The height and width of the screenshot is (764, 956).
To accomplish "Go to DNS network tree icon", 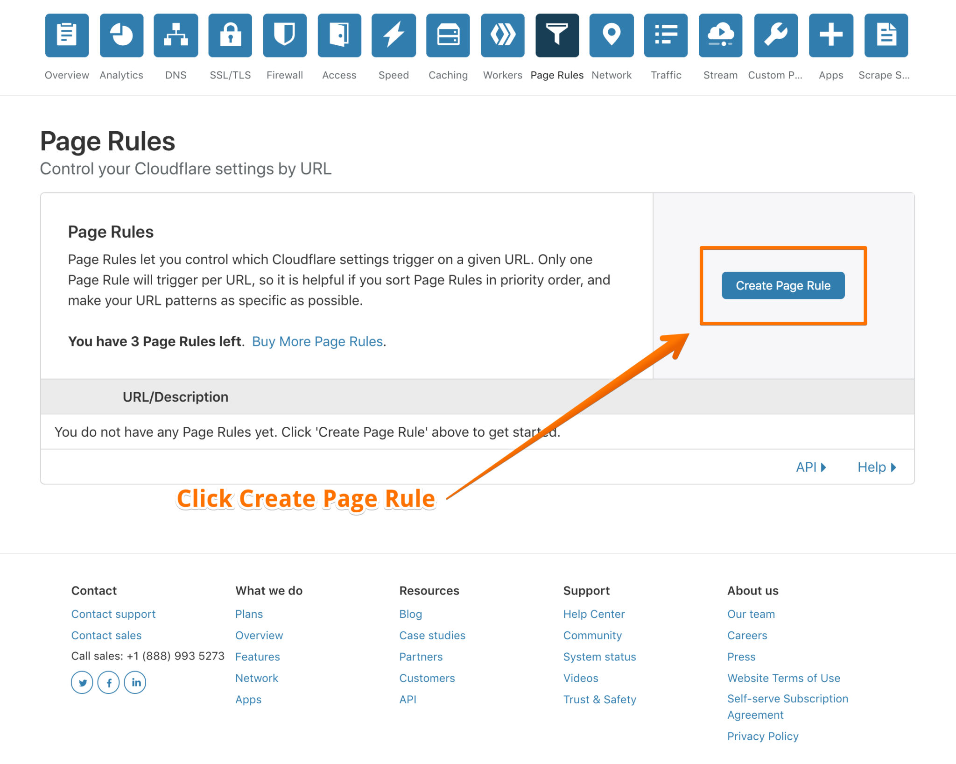I will [x=176, y=35].
